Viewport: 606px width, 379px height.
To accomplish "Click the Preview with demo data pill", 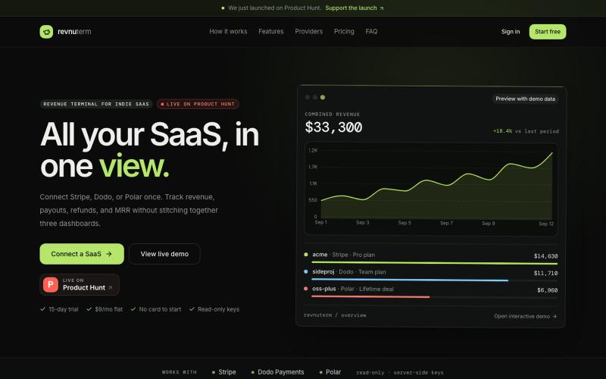I will pos(525,99).
